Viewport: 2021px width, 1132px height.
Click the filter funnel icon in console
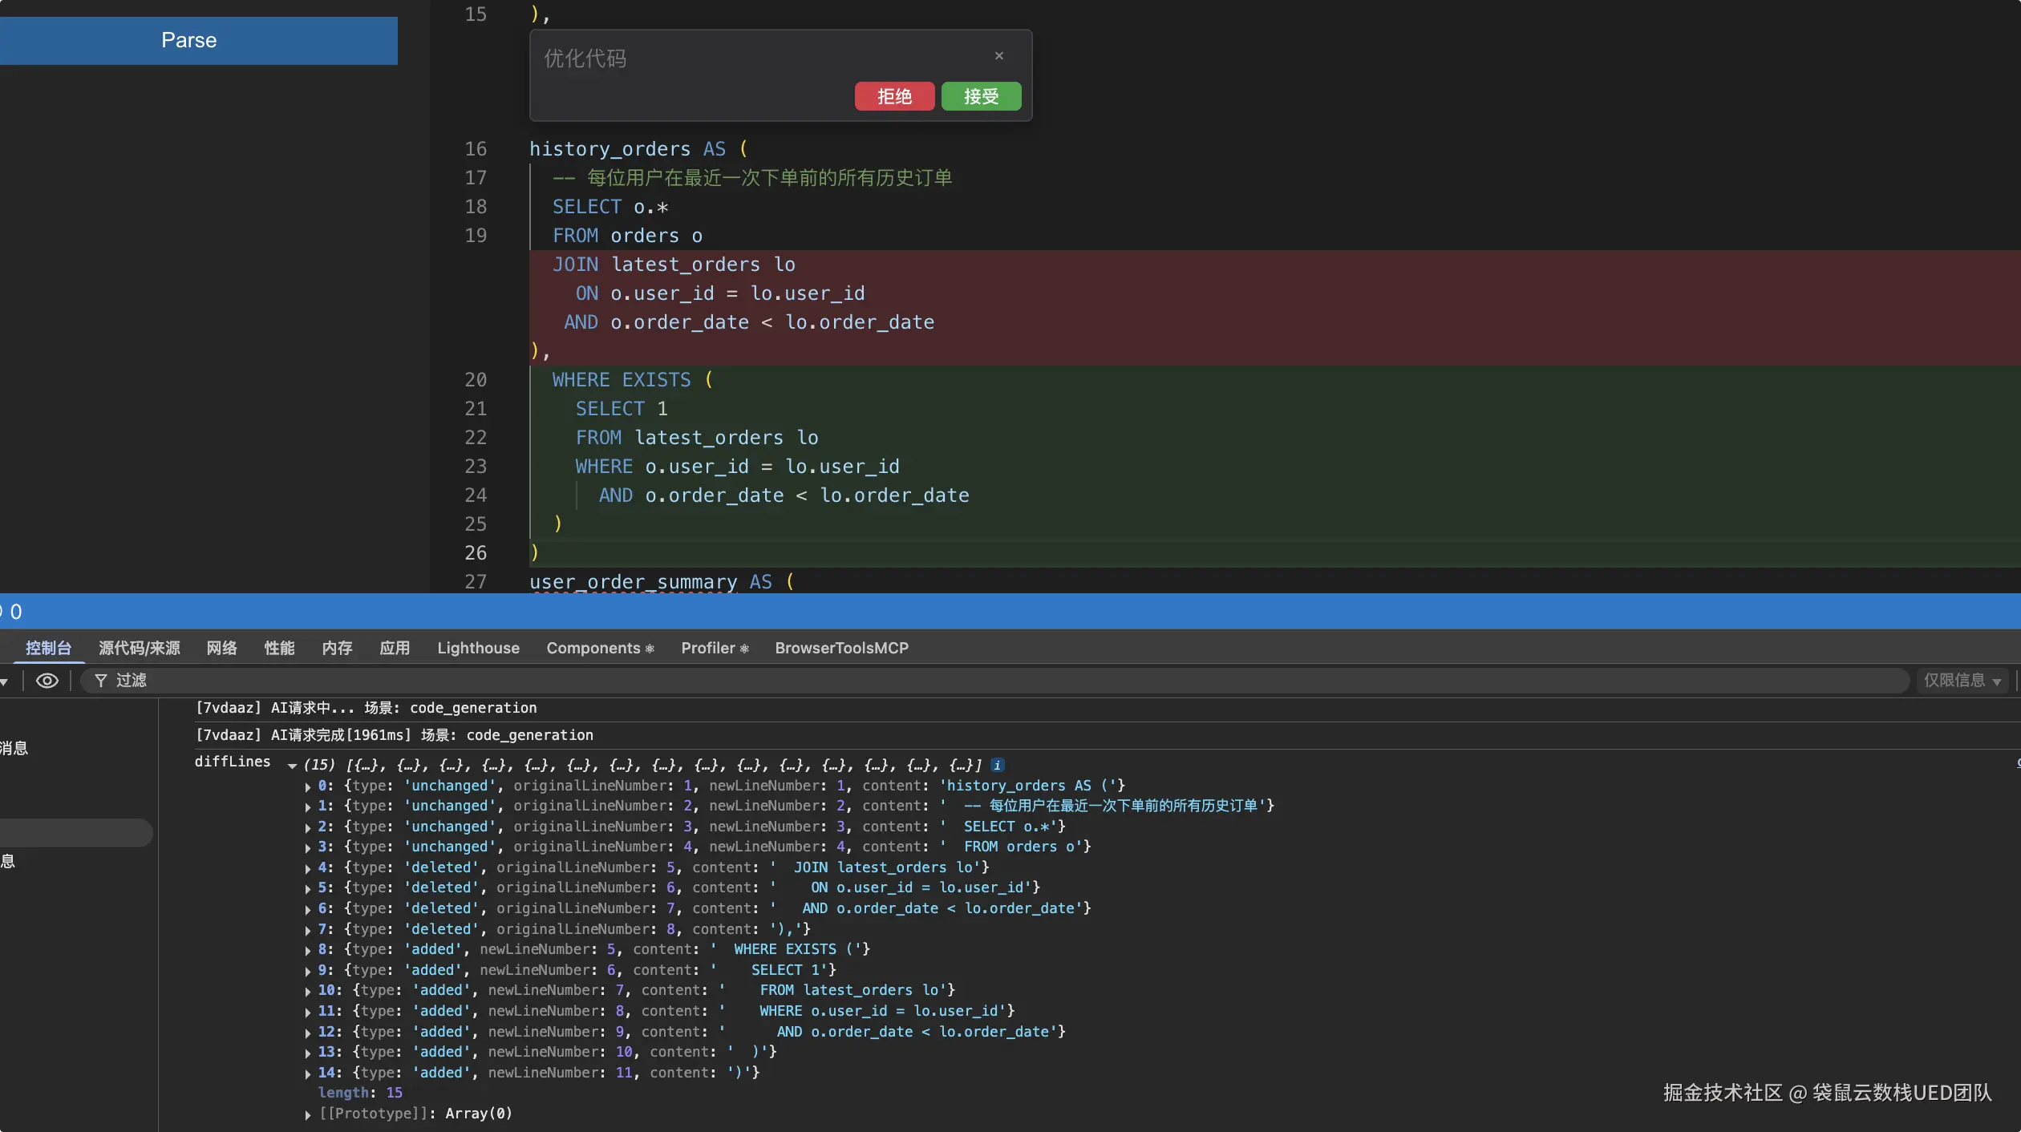[x=101, y=681]
